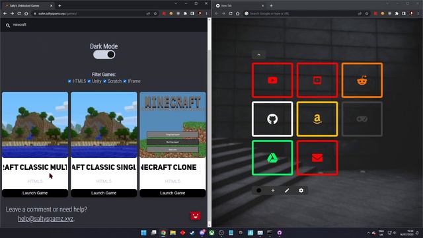Reload the page in right browser window

[x=231, y=13]
